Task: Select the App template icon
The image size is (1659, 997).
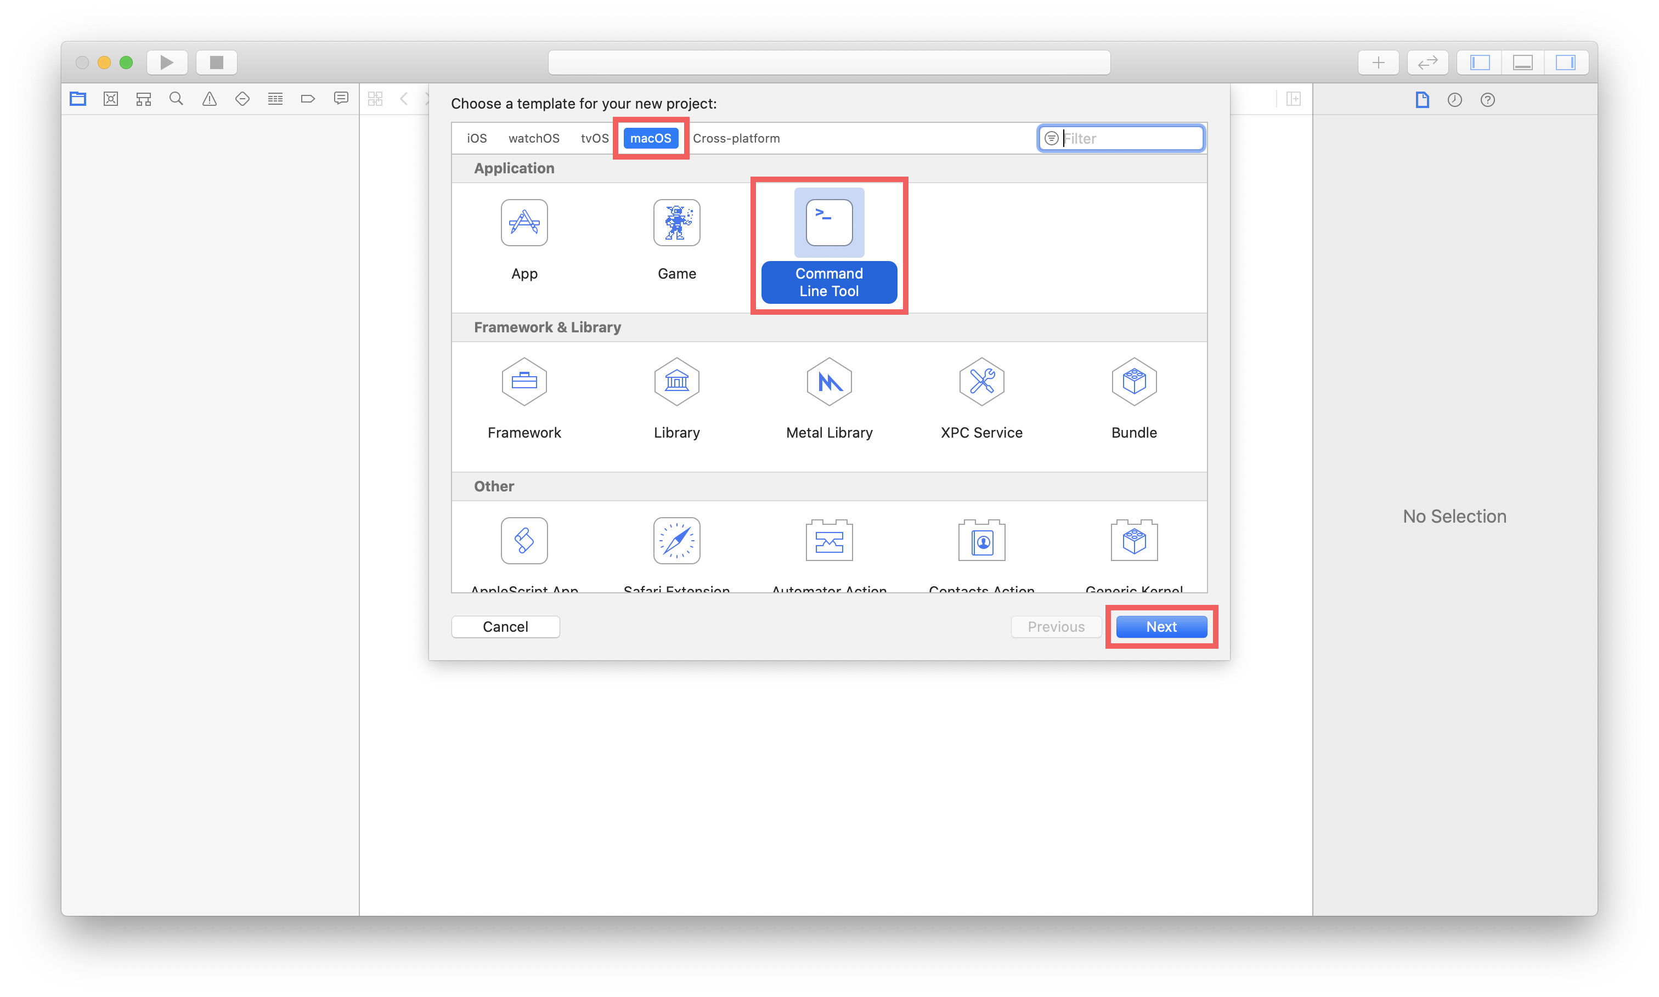Action: click(x=523, y=223)
